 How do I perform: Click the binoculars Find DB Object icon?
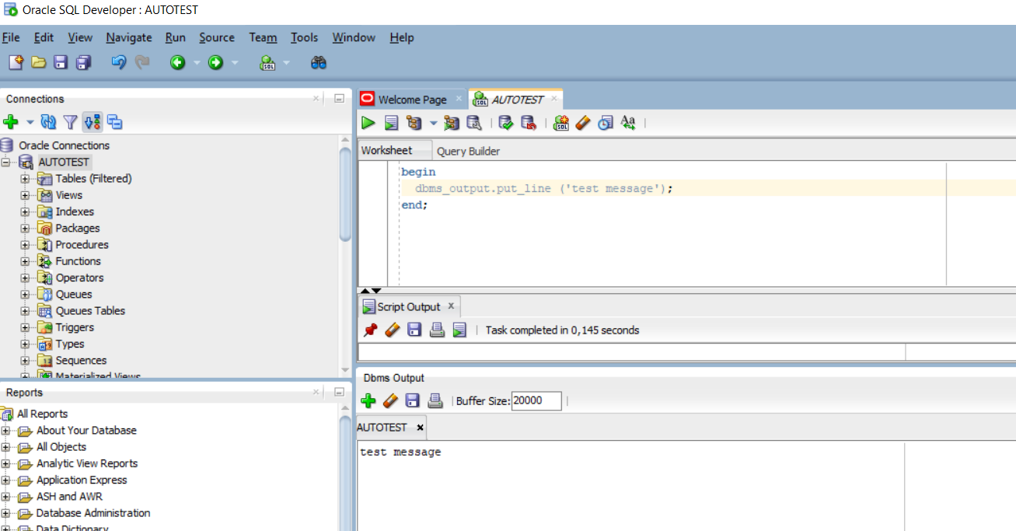coord(319,63)
